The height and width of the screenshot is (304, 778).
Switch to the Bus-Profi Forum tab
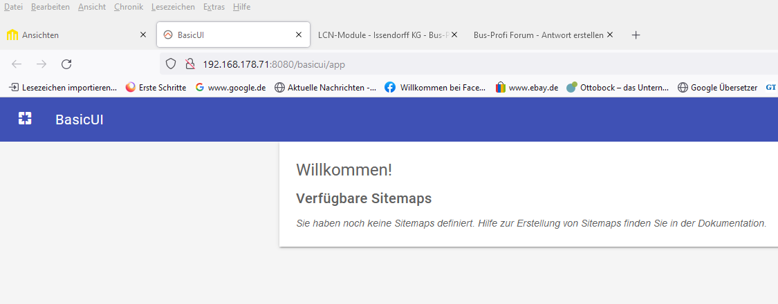(x=538, y=35)
